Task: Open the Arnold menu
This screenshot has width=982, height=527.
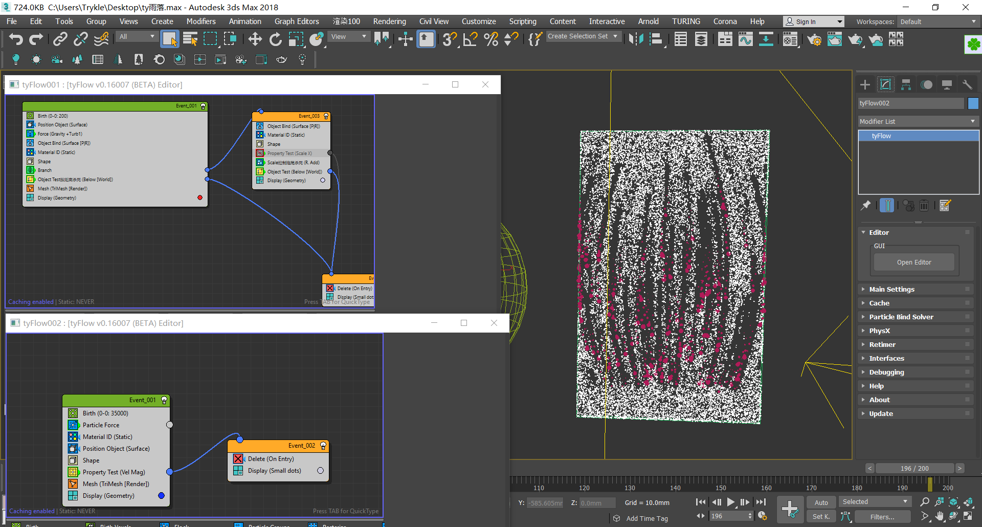Action: [648, 21]
